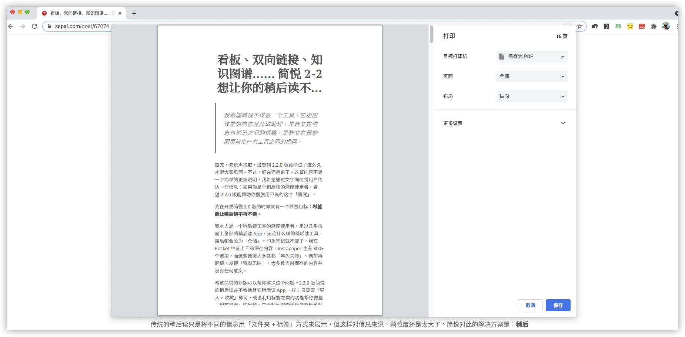Open the Chrome three-dot menu

pyautogui.click(x=678, y=26)
